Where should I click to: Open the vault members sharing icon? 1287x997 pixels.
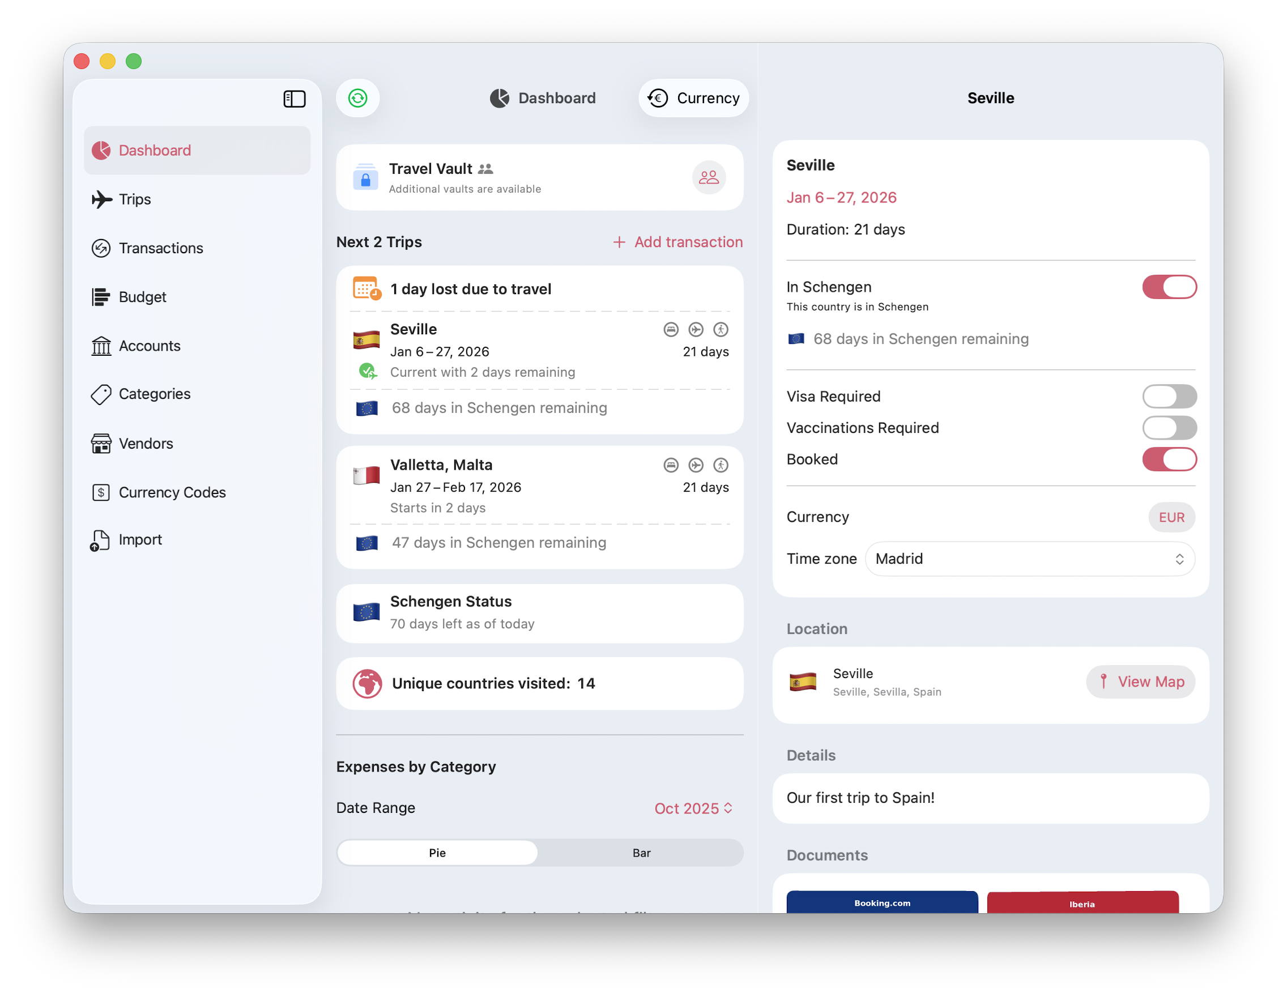click(708, 177)
